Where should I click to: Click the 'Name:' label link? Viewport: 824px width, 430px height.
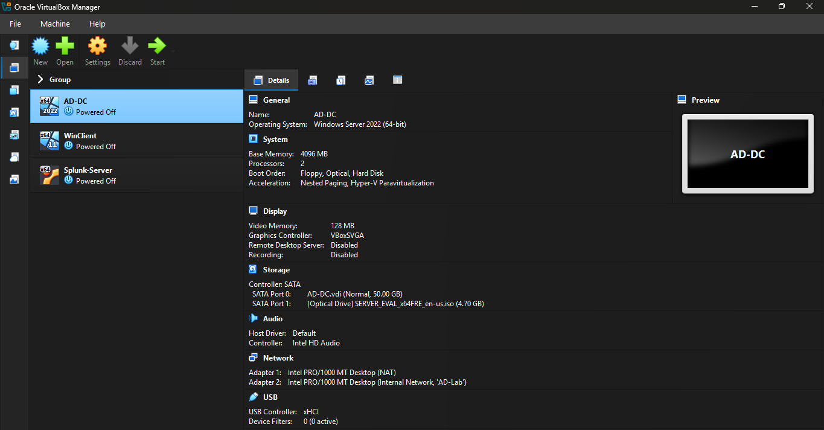tap(259, 115)
